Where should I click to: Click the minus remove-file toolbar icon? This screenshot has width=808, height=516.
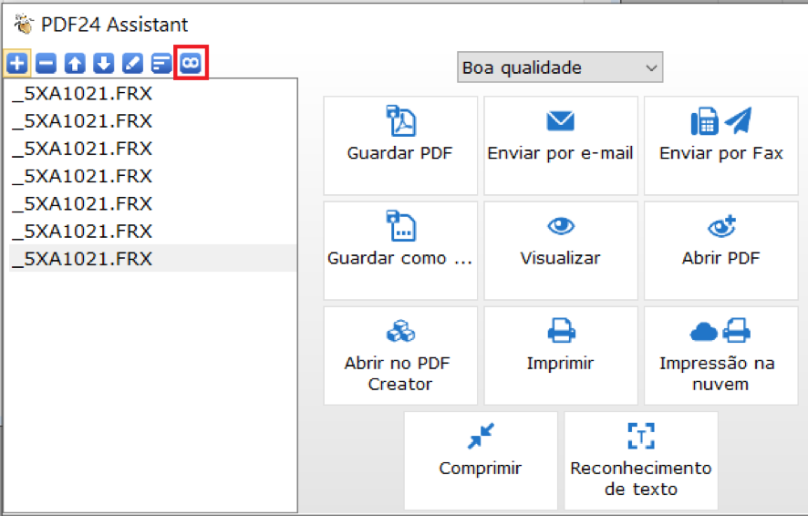click(x=46, y=63)
